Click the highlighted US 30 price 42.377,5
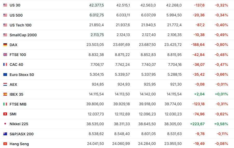 coord(96,5)
